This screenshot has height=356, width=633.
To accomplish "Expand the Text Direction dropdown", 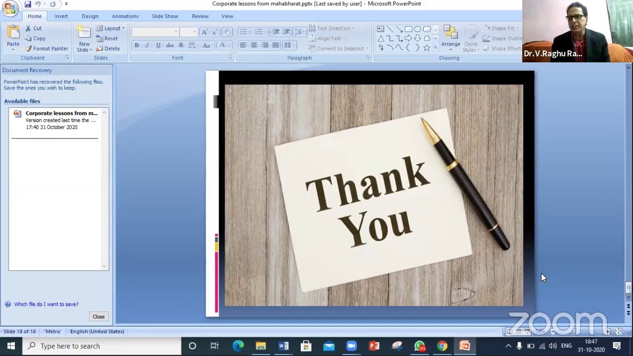I will [x=332, y=28].
